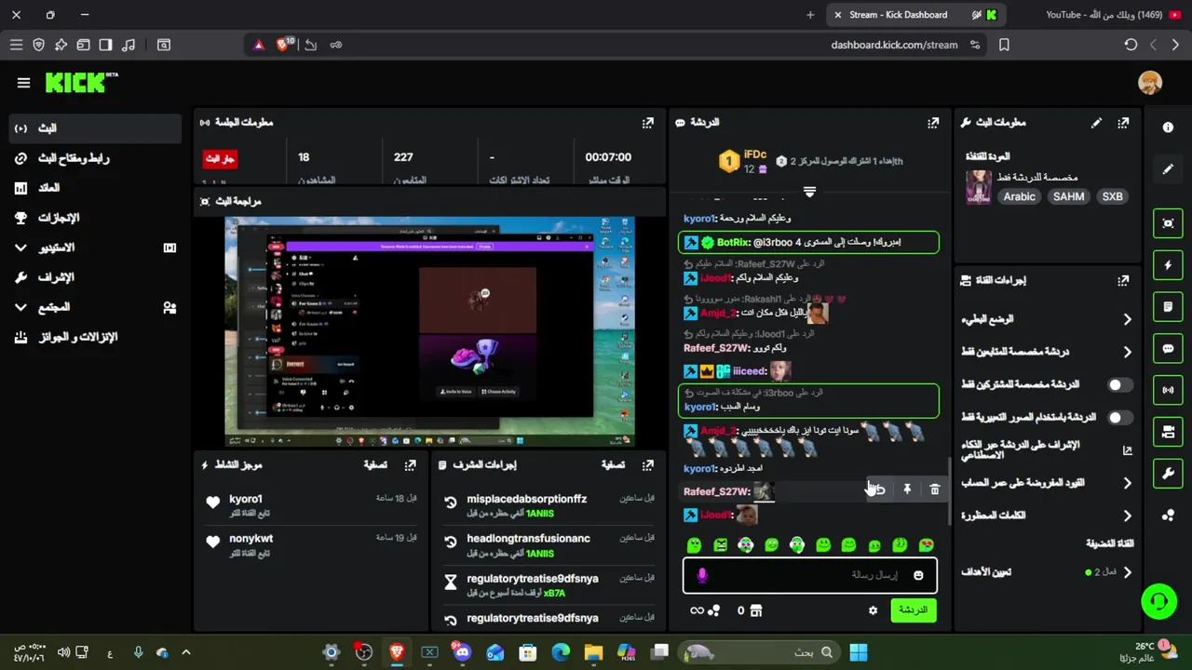Viewport: 1192px width, 670px height.
Task: Pin Rafeef_S27W's chat message
Action: (906, 489)
